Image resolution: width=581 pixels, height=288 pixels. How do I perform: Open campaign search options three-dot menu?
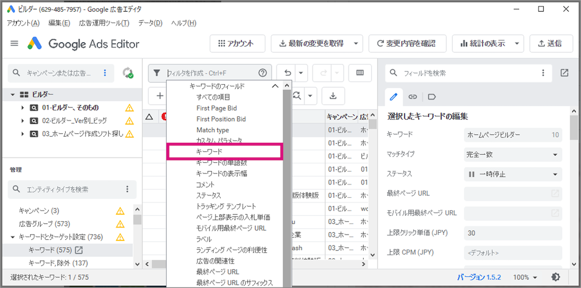click(x=105, y=73)
